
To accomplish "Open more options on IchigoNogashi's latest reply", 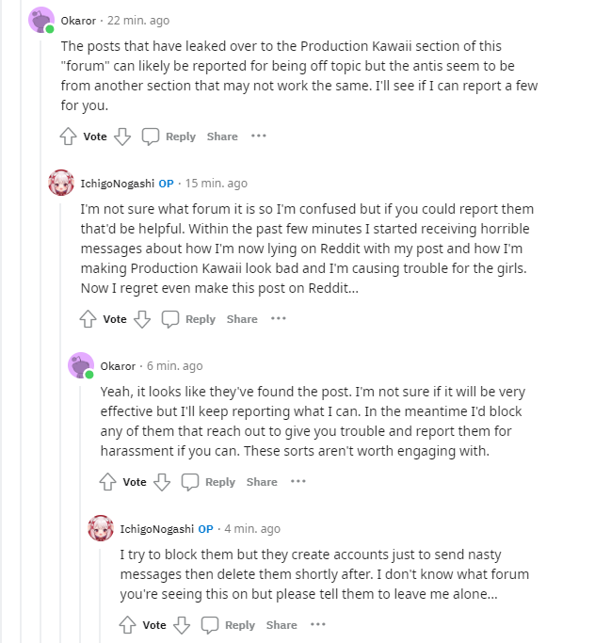I will click(318, 625).
